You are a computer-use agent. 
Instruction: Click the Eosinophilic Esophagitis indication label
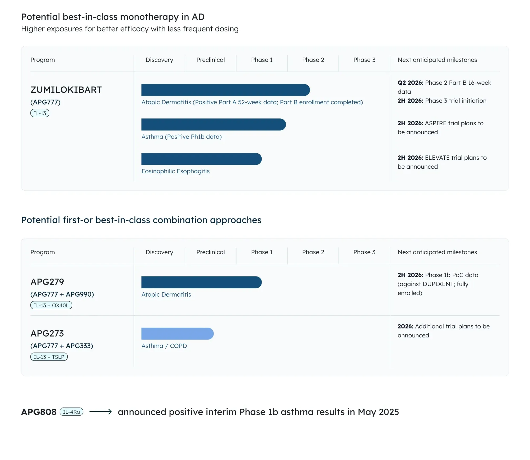tap(175, 171)
